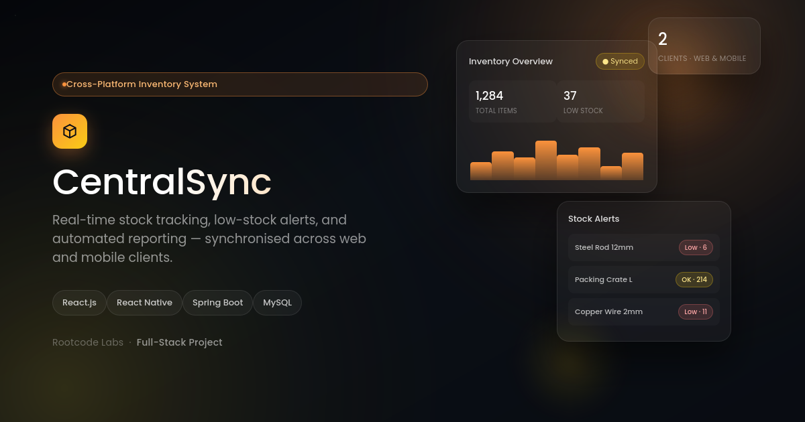Click the Rootcode Labs text
Viewport: 805px width, 422px height.
88,342
